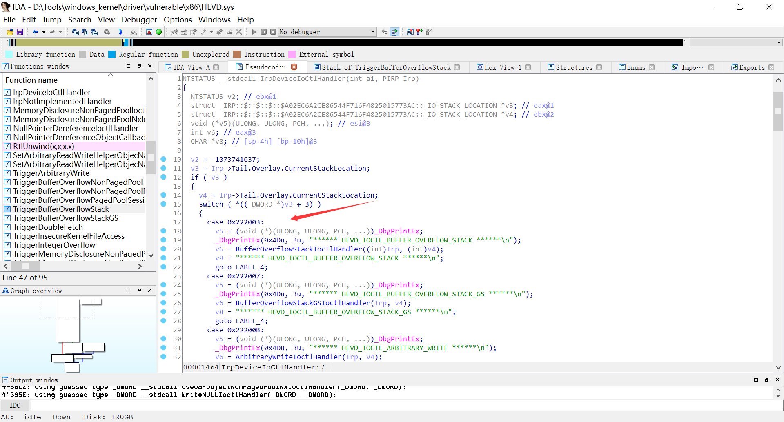Viewport: 784px width, 422px height.
Task: Click the highlighted C pseudocode toolbar icon
Action: (394, 32)
